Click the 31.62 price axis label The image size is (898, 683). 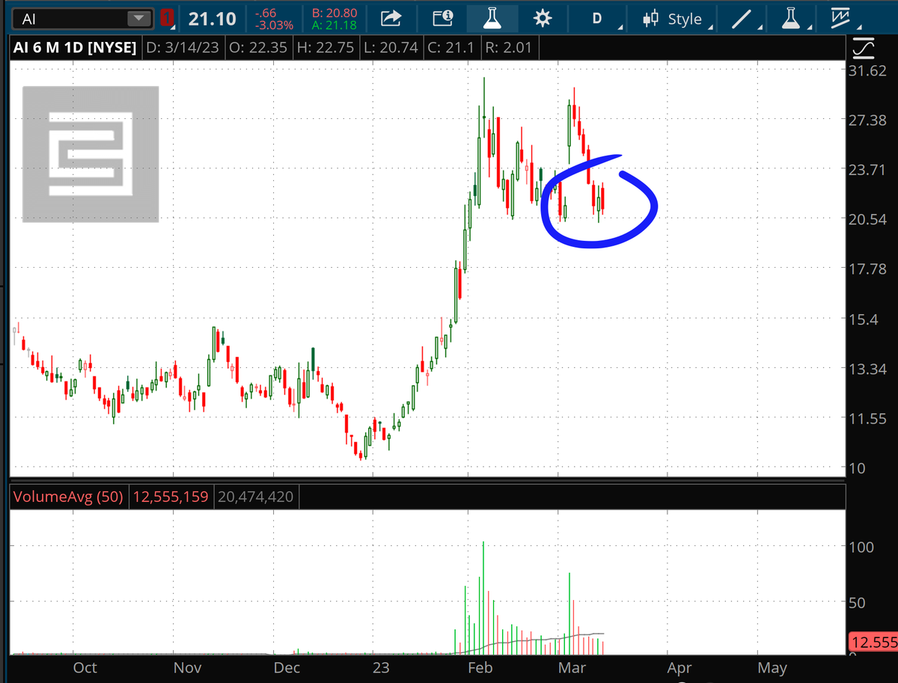click(868, 72)
